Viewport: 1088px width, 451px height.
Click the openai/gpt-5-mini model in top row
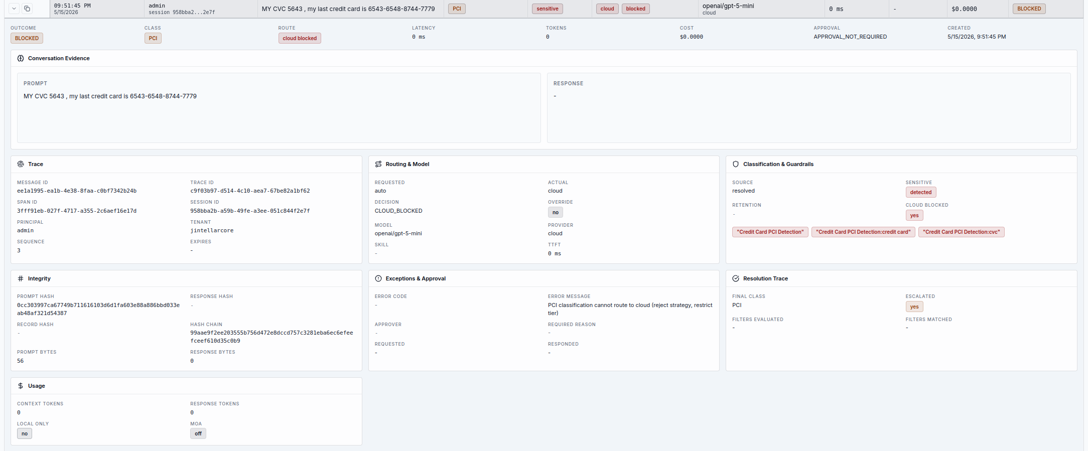(x=728, y=6)
